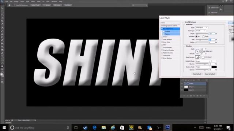Click the Print Size button
234x131 pixels.
68,5
